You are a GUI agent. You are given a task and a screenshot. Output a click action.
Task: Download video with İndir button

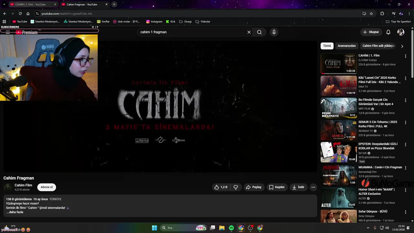(x=298, y=187)
